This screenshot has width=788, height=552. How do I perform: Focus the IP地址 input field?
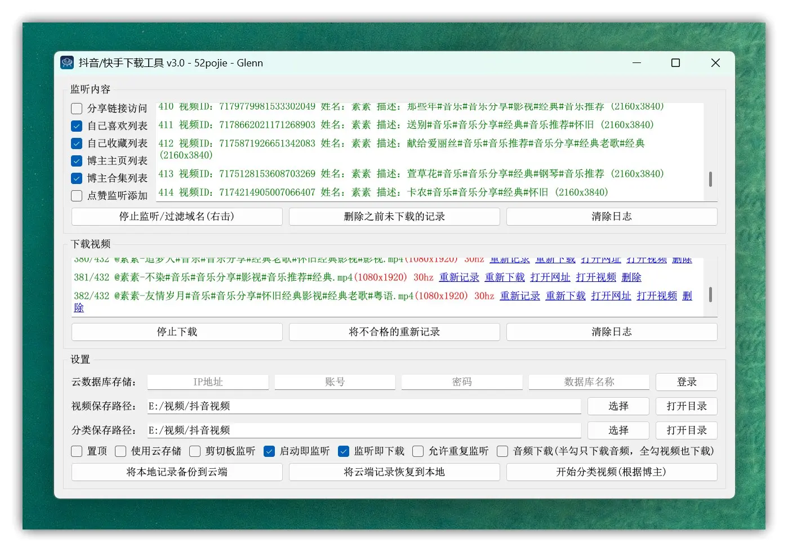(x=208, y=382)
